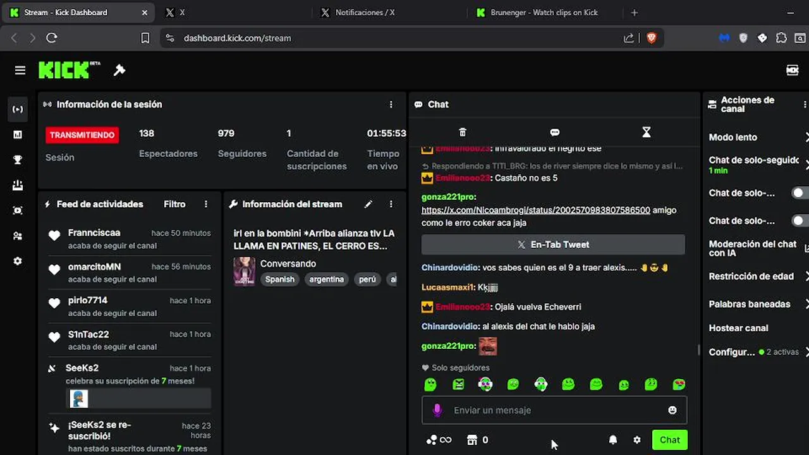Click the chat scrollbar thumb
809x455 pixels.
tap(698, 349)
